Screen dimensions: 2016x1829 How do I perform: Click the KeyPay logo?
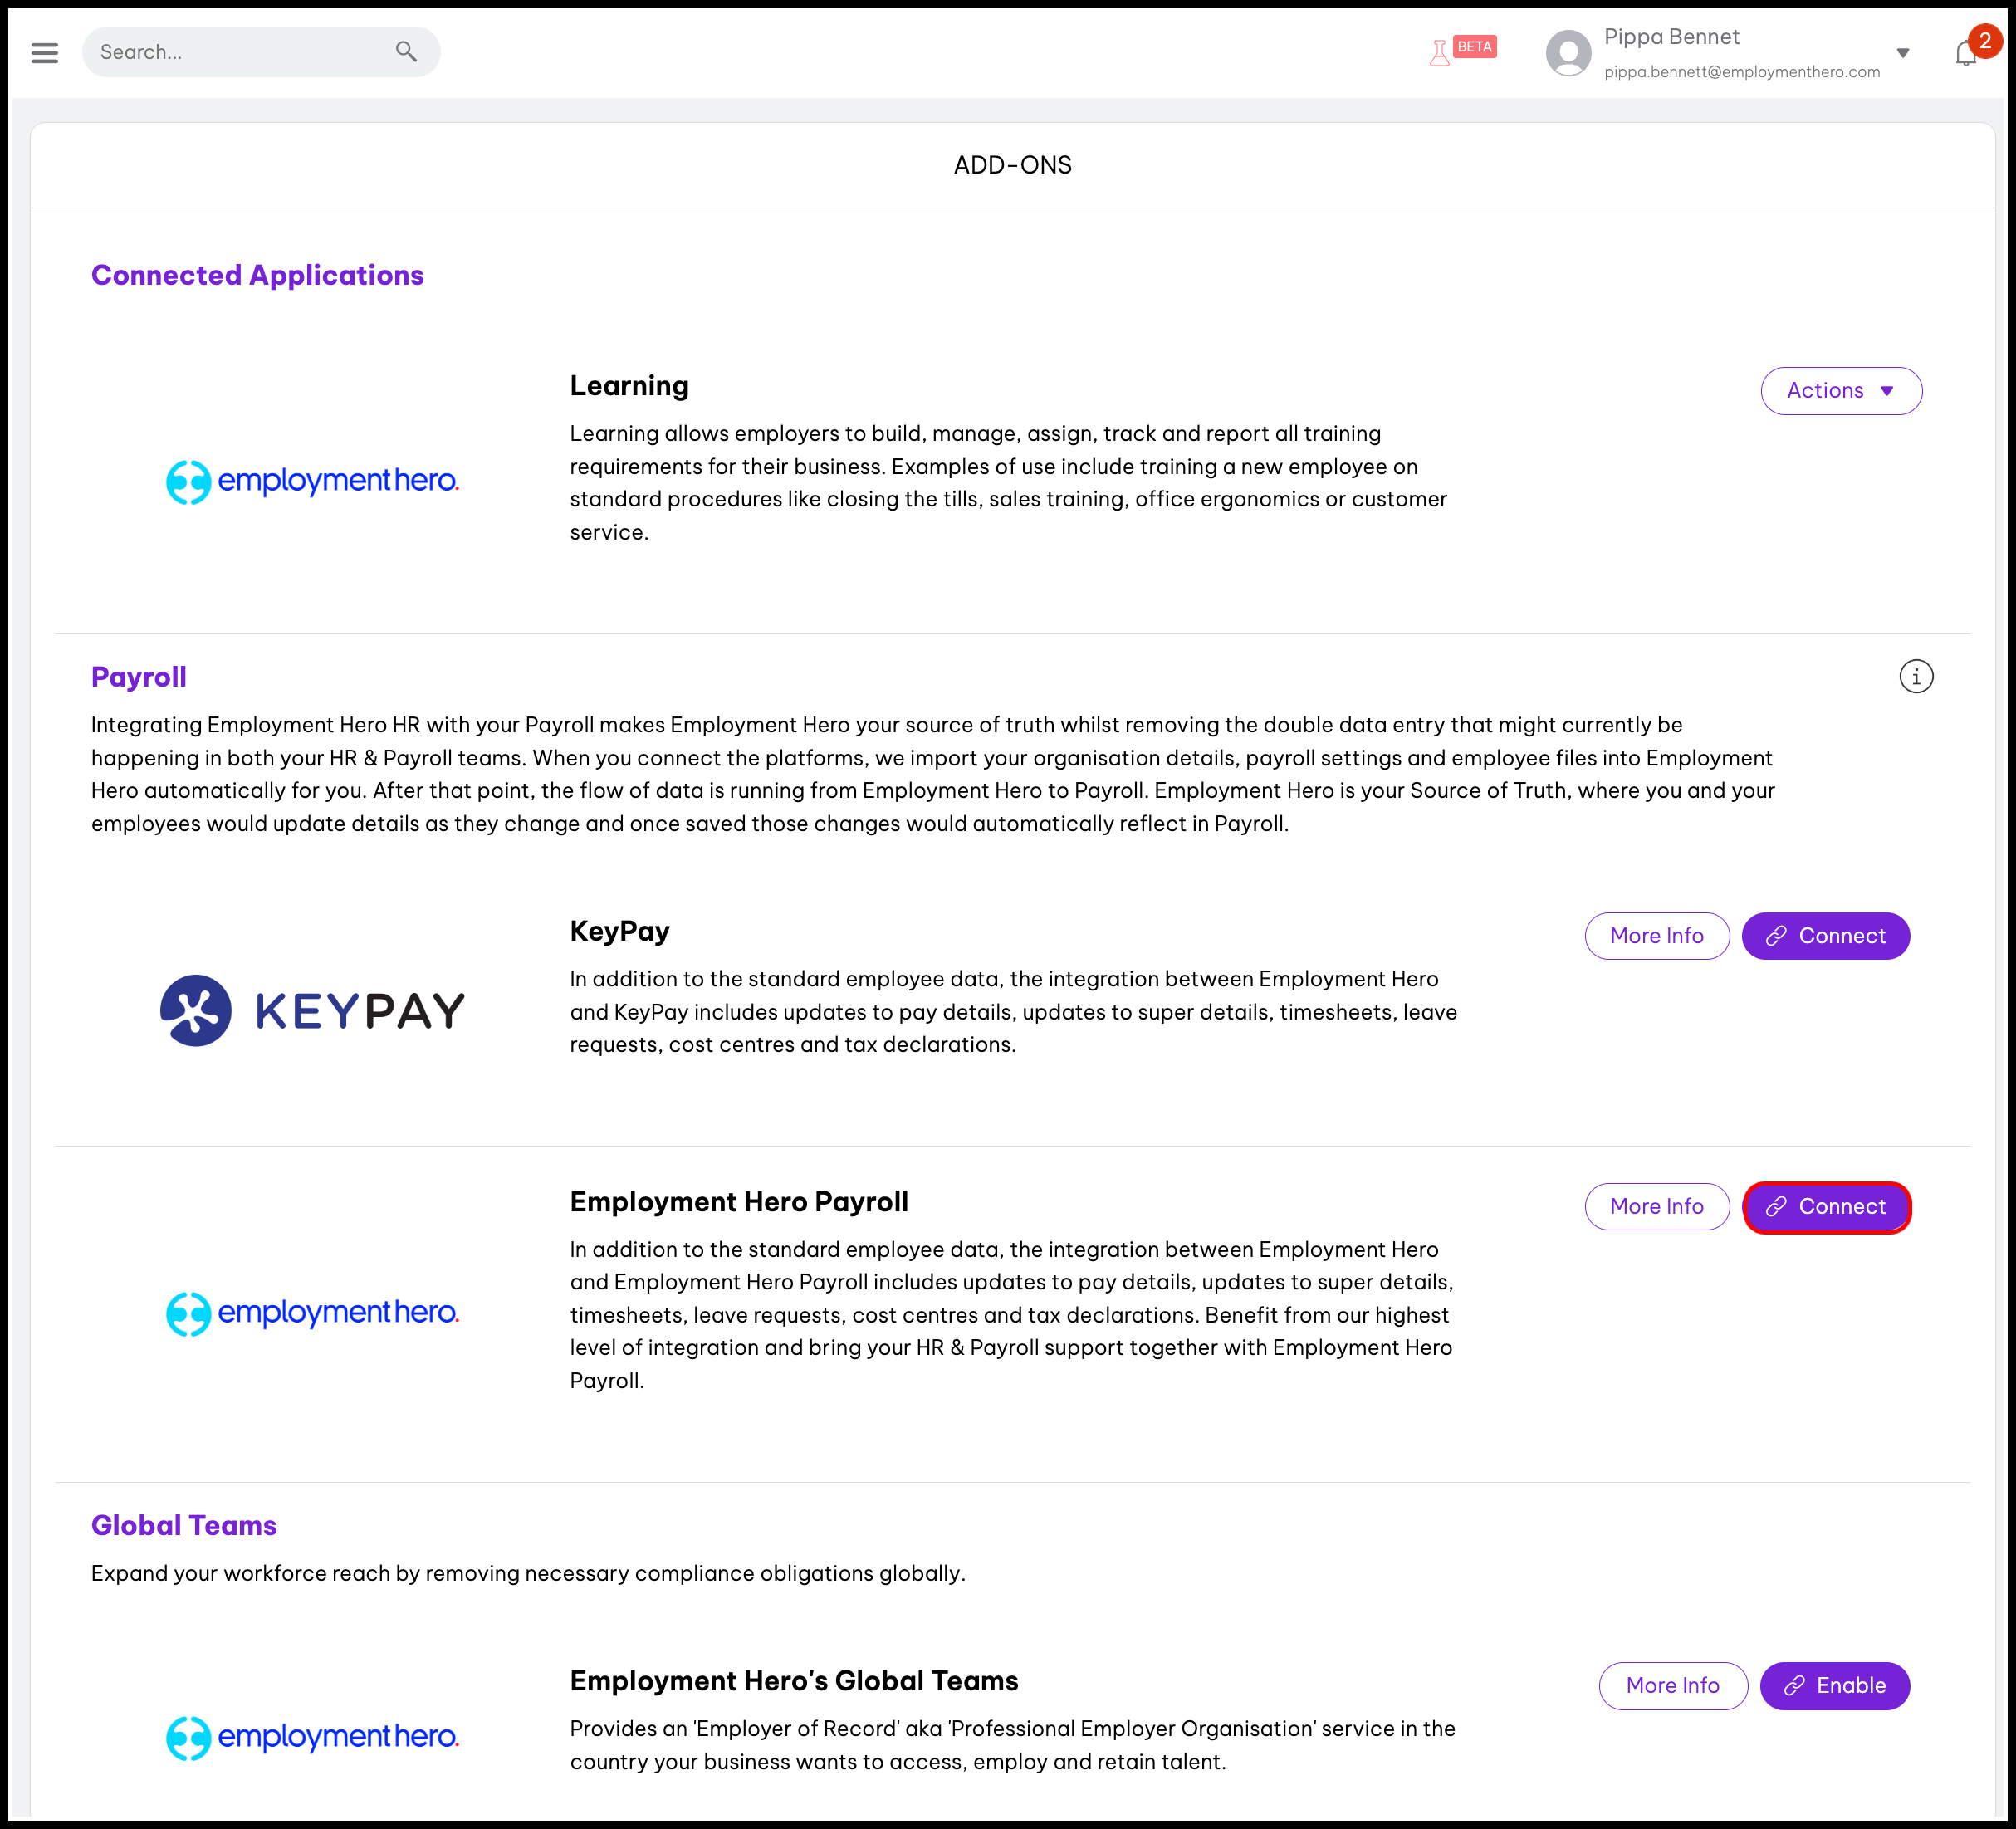coord(312,1011)
